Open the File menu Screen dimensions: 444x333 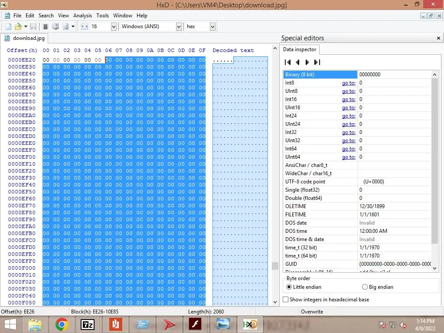click(17, 16)
